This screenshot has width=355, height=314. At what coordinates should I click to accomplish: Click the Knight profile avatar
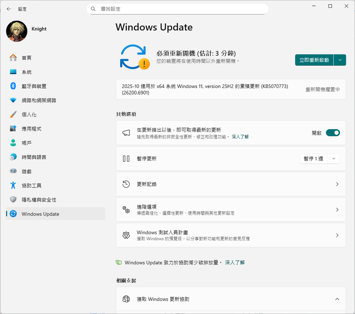(x=17, y=31)
